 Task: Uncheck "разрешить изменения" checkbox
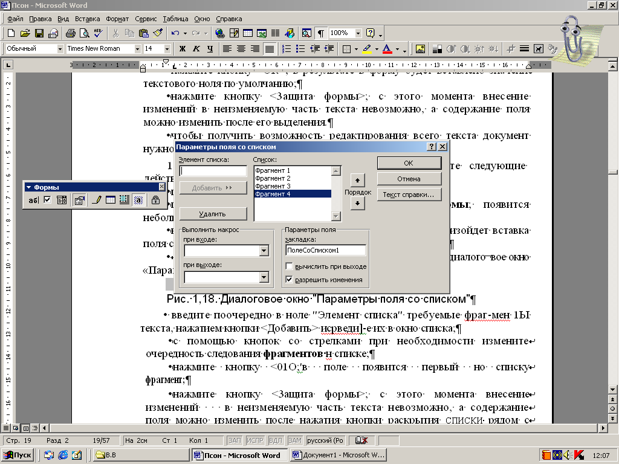click(289, 280)
